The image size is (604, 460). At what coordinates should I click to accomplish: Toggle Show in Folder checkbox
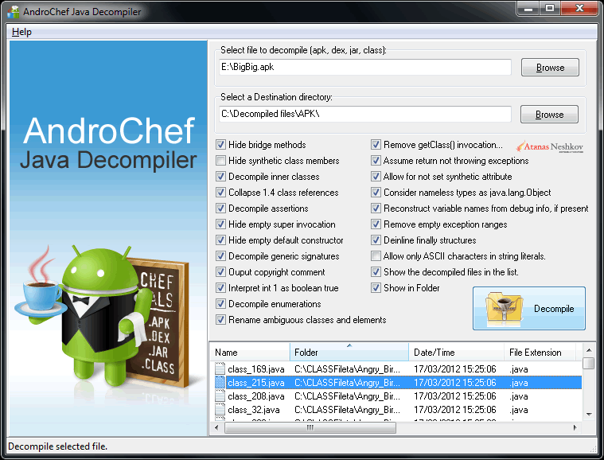click(x=376, y=288)
